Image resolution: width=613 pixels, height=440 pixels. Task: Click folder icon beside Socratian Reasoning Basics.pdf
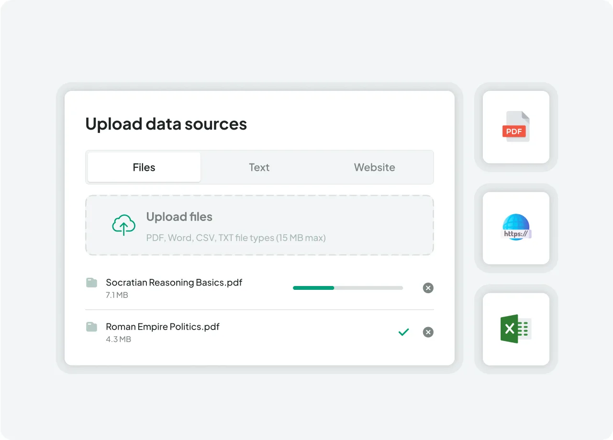click(x=91, y=283)
